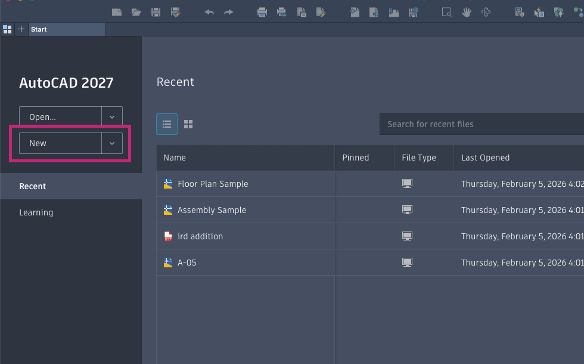The height and width of the screenshot is (364, 584).
Task: Select Learning in the sidebar
Action: 71,212
